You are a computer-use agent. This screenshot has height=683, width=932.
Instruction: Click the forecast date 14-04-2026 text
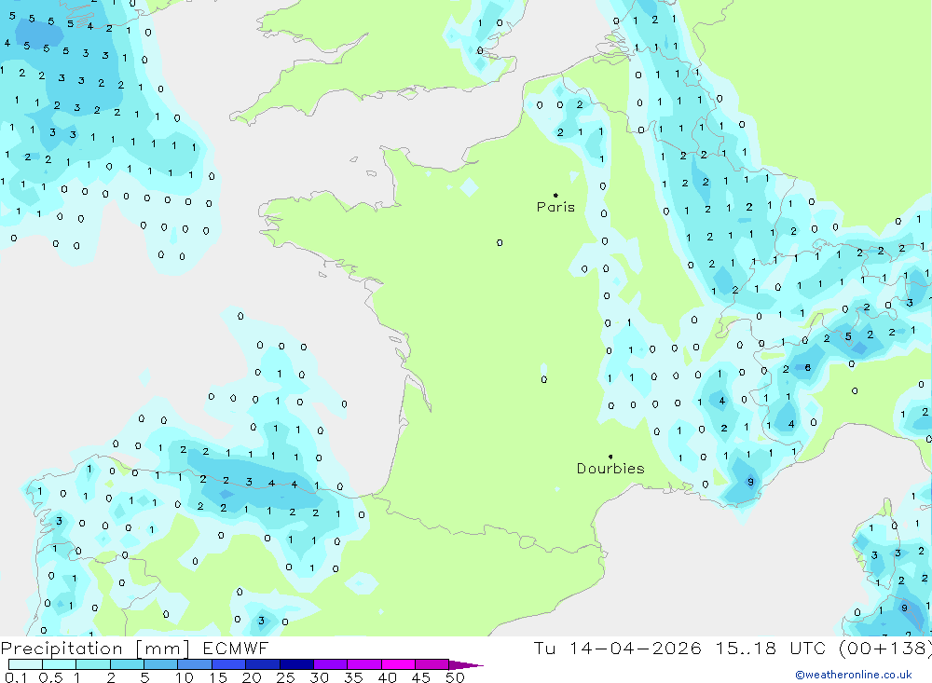point(635,649)
